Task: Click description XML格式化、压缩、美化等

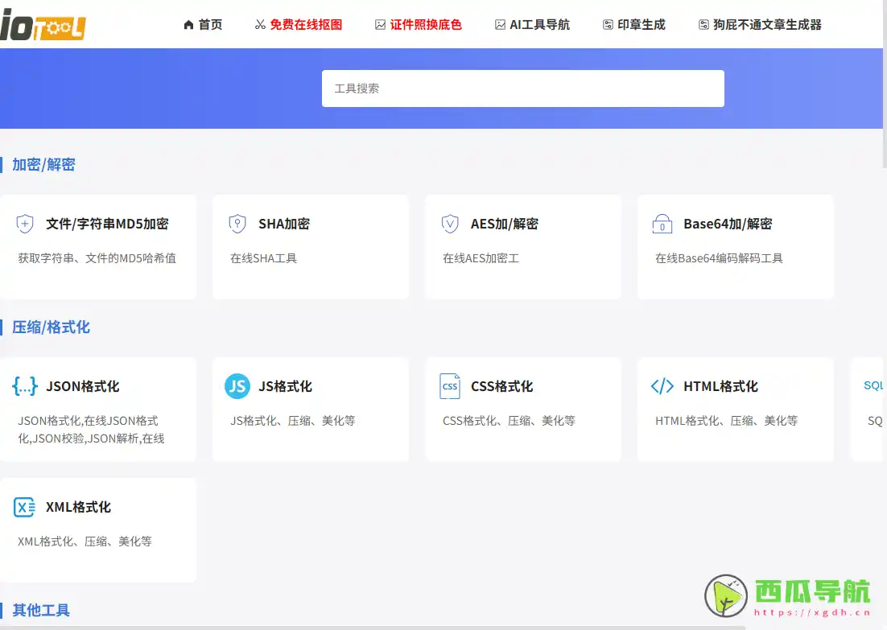Action: click(x=85, y=541)
